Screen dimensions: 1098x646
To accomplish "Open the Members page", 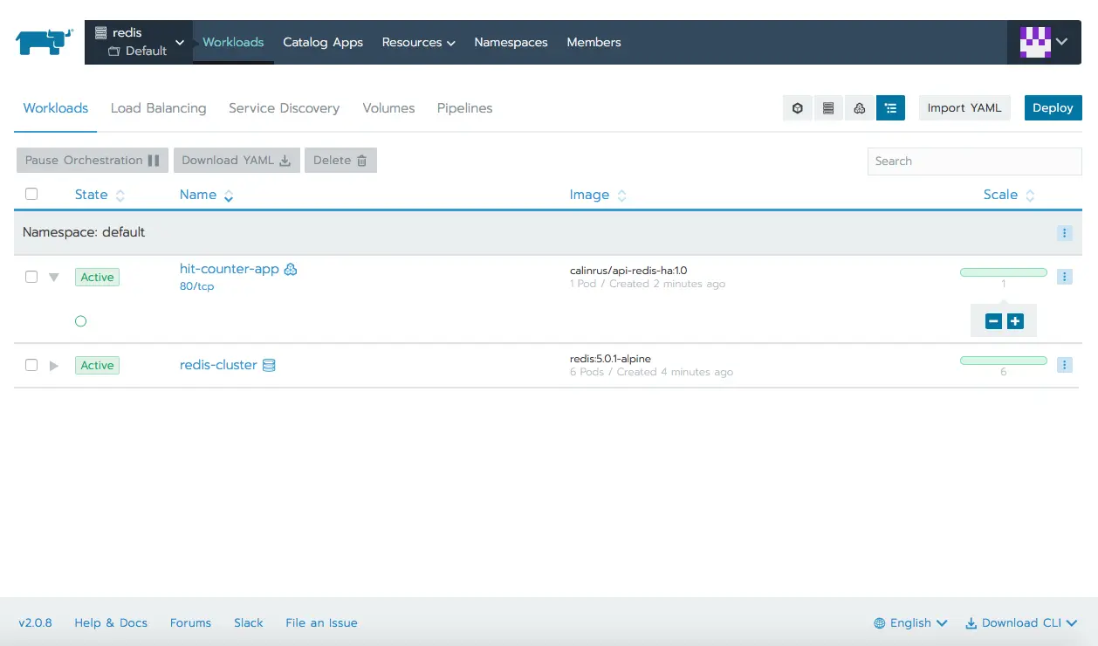I will click(x=594, y=42).
